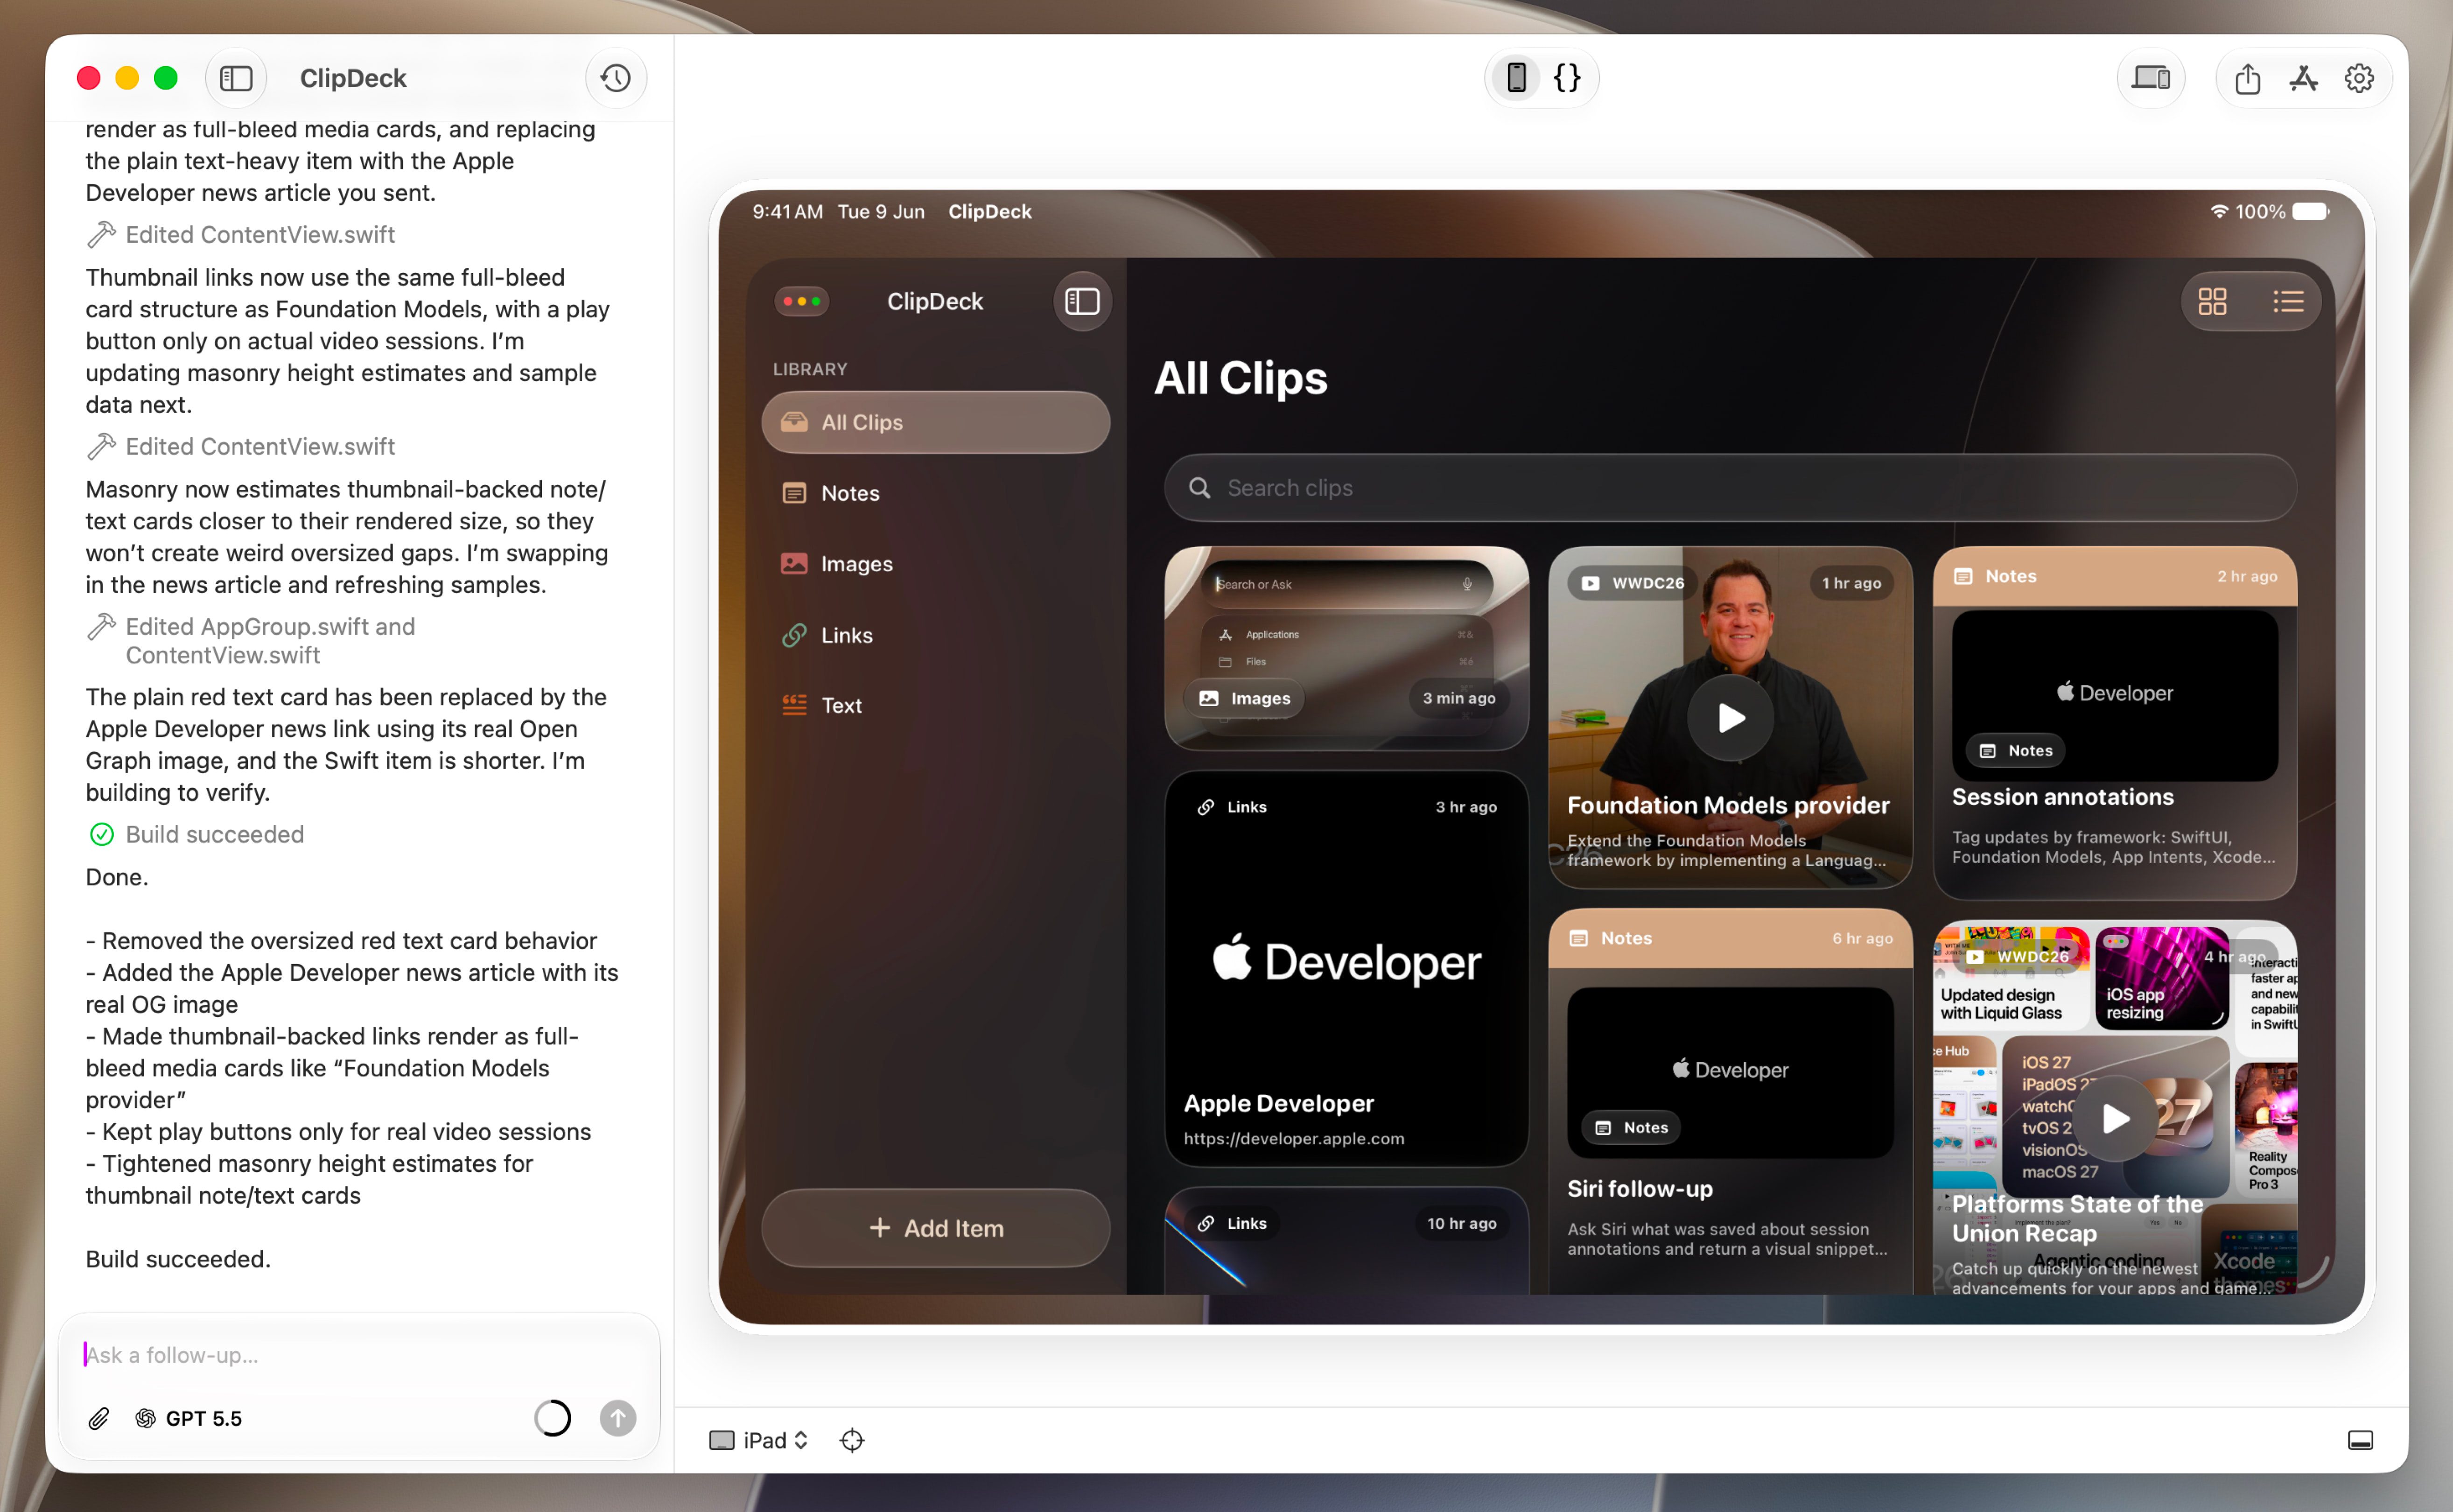Click the Notes header icon on the 2 hr ago card
The image size is (2453, 1512).
(x=1963, y=576)
